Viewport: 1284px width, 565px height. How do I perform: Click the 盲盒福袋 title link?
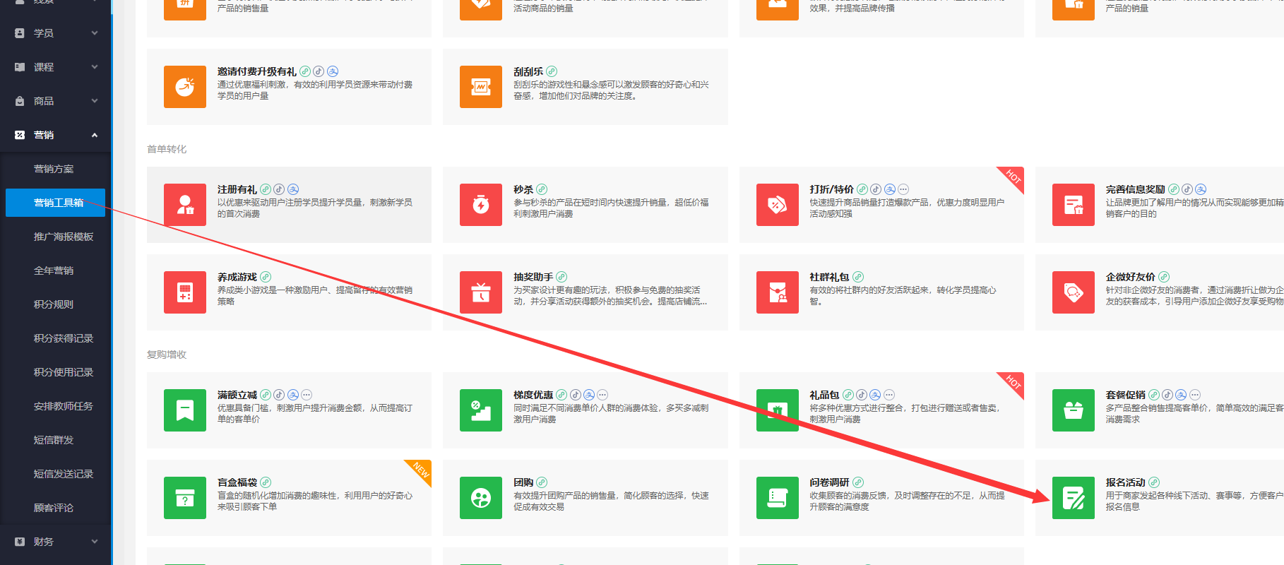[237, 482]
